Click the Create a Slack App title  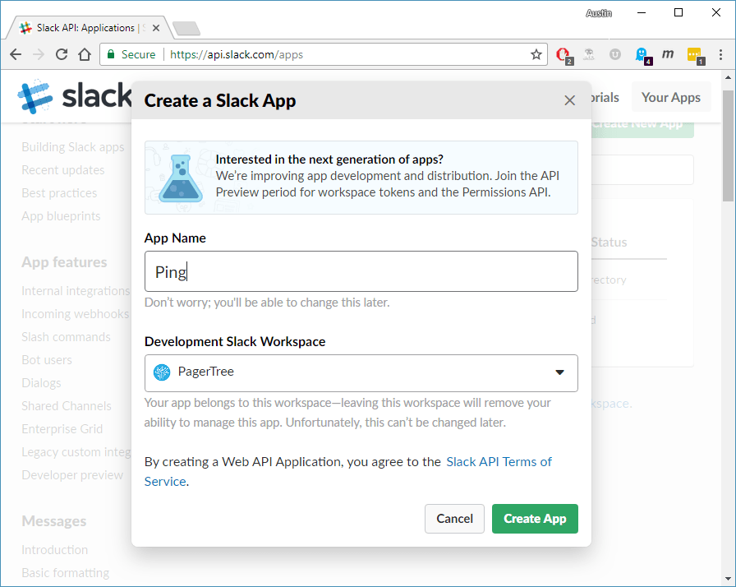(x=219, y=100)
